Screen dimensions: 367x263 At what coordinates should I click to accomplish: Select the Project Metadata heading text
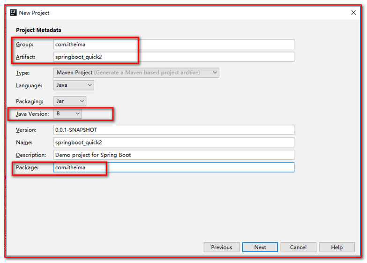[x=38, y=30]
